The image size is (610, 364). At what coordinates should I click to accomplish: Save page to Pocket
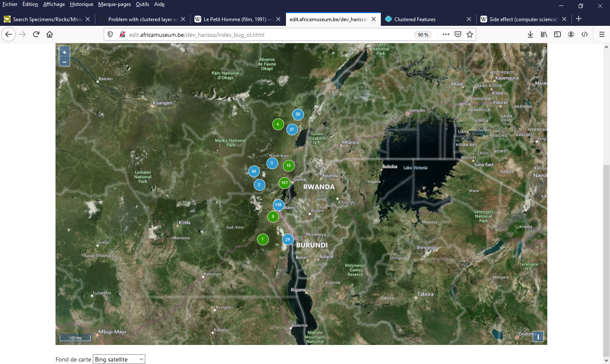(458, 35)
